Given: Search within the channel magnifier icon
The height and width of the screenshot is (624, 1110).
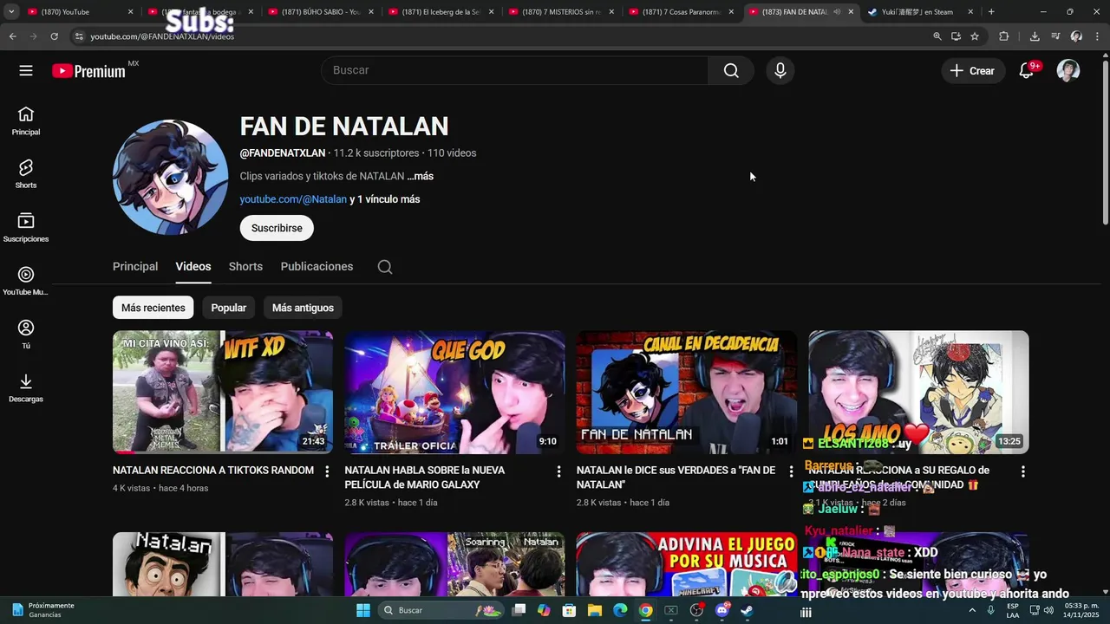Looking at the screenshot, I should 385,267.
